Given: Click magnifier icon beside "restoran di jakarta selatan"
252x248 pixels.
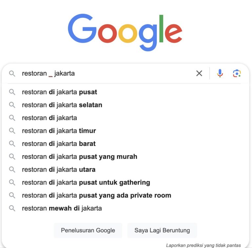Looking at the screenshot, I should 12,105.
